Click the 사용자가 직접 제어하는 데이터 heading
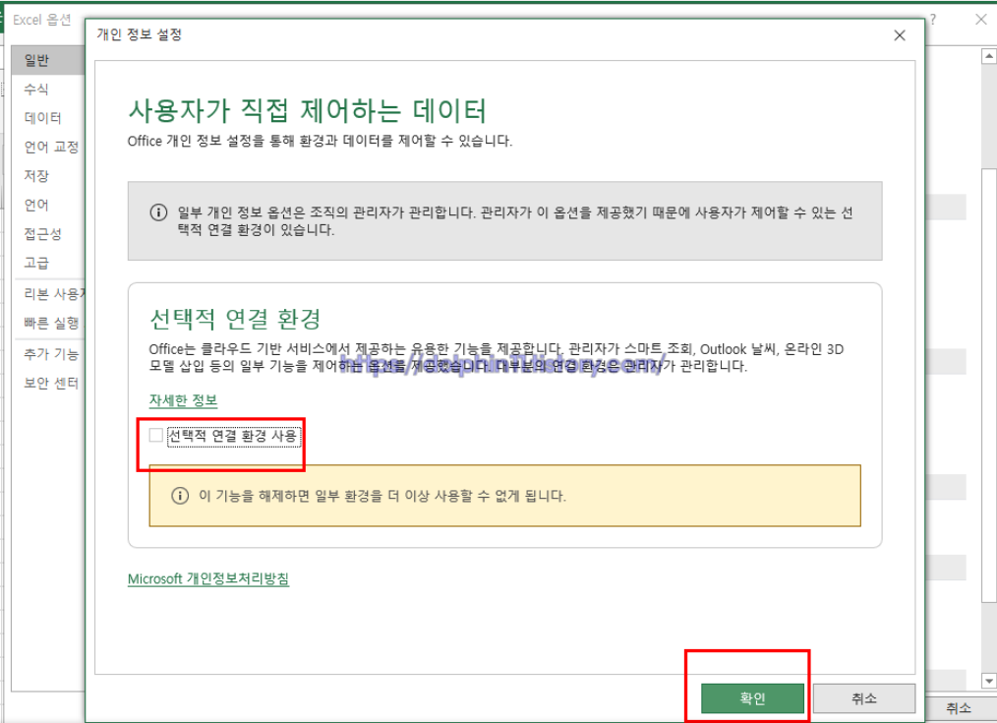This screenshot has height=723, width=997. (x=307, y=110)
